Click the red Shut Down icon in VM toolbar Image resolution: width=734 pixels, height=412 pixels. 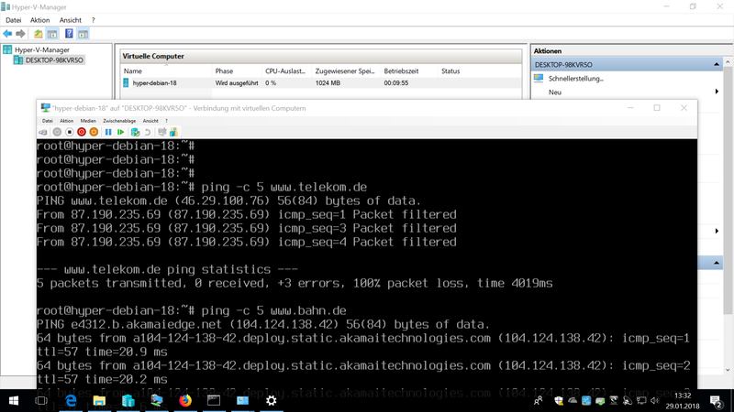[x=82, y=132]
